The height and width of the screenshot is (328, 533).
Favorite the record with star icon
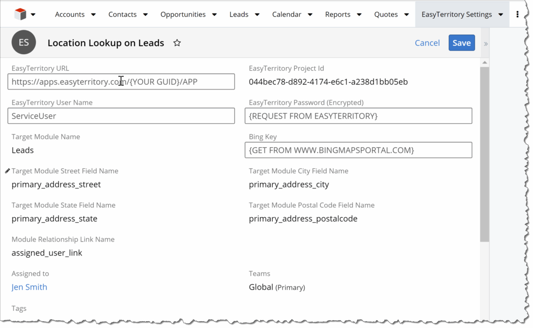(177, 43)
